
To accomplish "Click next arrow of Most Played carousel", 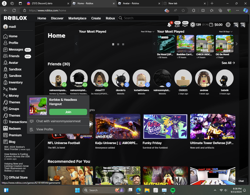I will pyautogui.click(x=236, y=44).
